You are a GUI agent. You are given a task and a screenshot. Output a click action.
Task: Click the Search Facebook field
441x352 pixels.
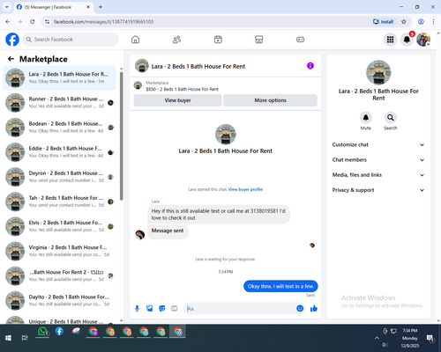(71, 40)
